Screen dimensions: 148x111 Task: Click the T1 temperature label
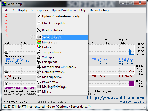pos(6,15)
